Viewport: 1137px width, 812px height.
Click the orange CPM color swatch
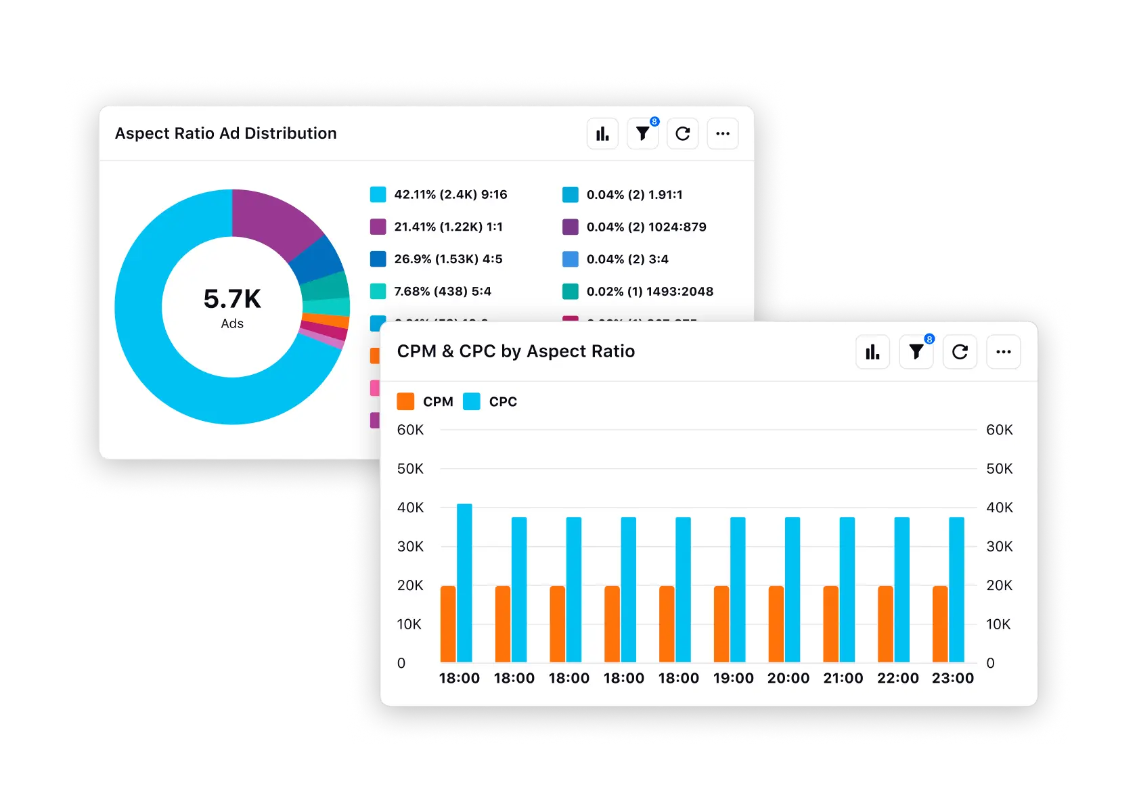coord(405,401)
